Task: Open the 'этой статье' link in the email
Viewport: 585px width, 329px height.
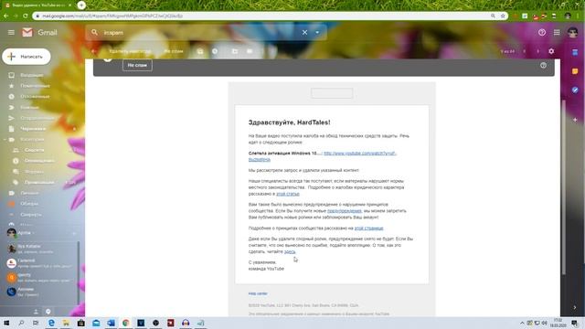Action: pyautogui.click(x=288, y=194)
